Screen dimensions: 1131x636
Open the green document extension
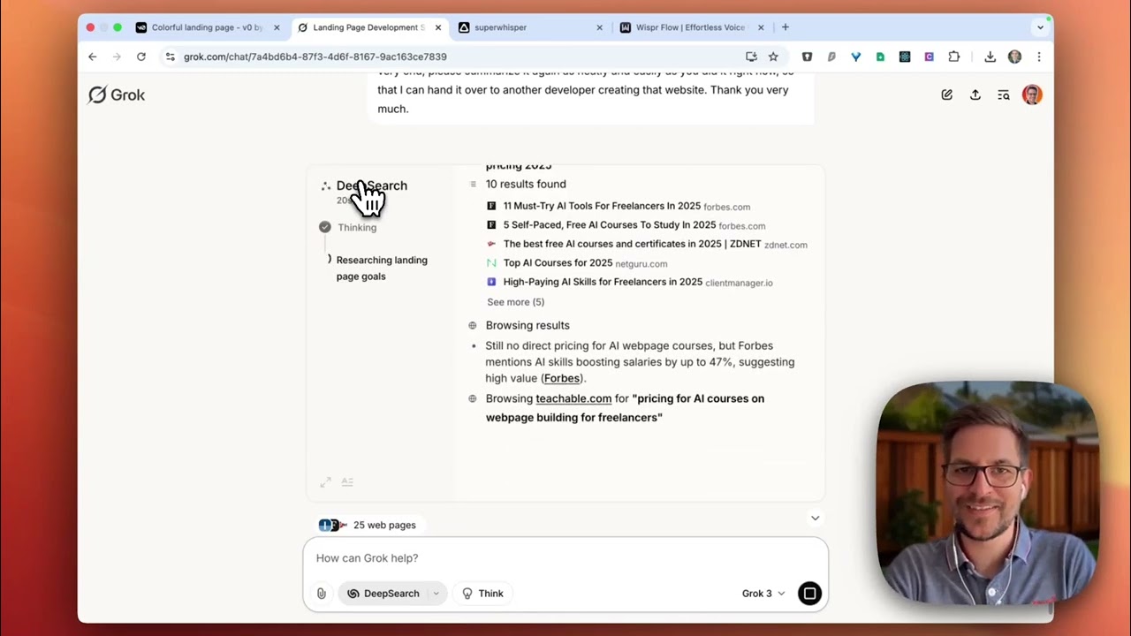[x=880, y=57]
